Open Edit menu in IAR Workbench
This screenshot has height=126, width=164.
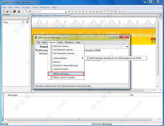coord(10,7)
